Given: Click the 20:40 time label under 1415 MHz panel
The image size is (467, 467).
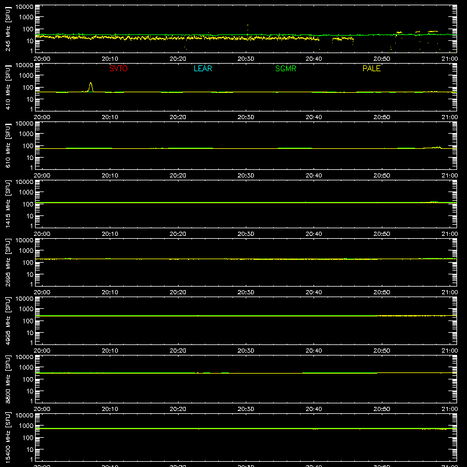Looking at the screenshot, I should 313,234.
